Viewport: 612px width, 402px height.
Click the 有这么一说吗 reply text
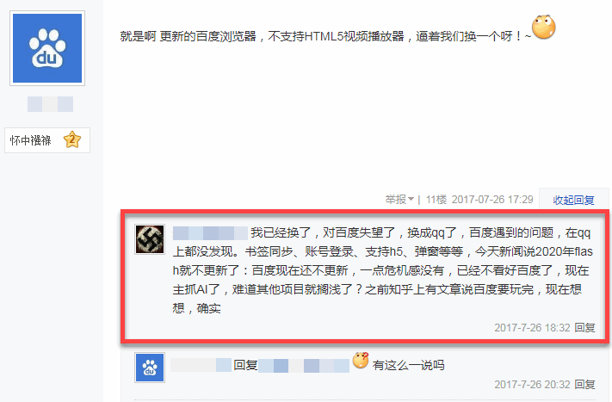408,365
